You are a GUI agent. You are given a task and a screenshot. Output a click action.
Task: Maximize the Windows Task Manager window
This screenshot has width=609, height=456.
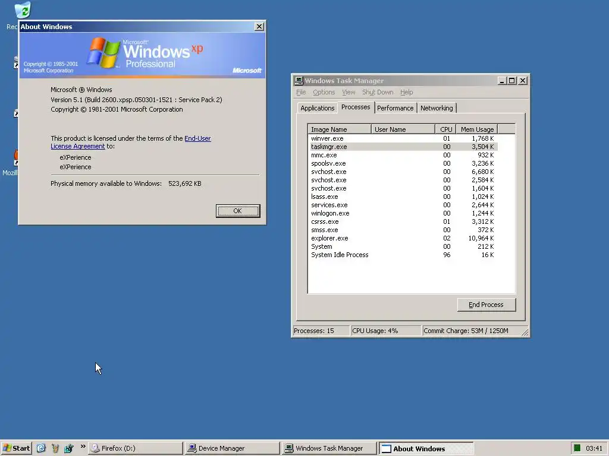[x=511, y=81]
